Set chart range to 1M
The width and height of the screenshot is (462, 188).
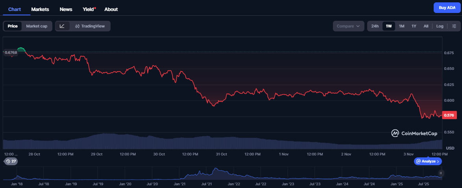pyautogui.click(x=401, y=26)
